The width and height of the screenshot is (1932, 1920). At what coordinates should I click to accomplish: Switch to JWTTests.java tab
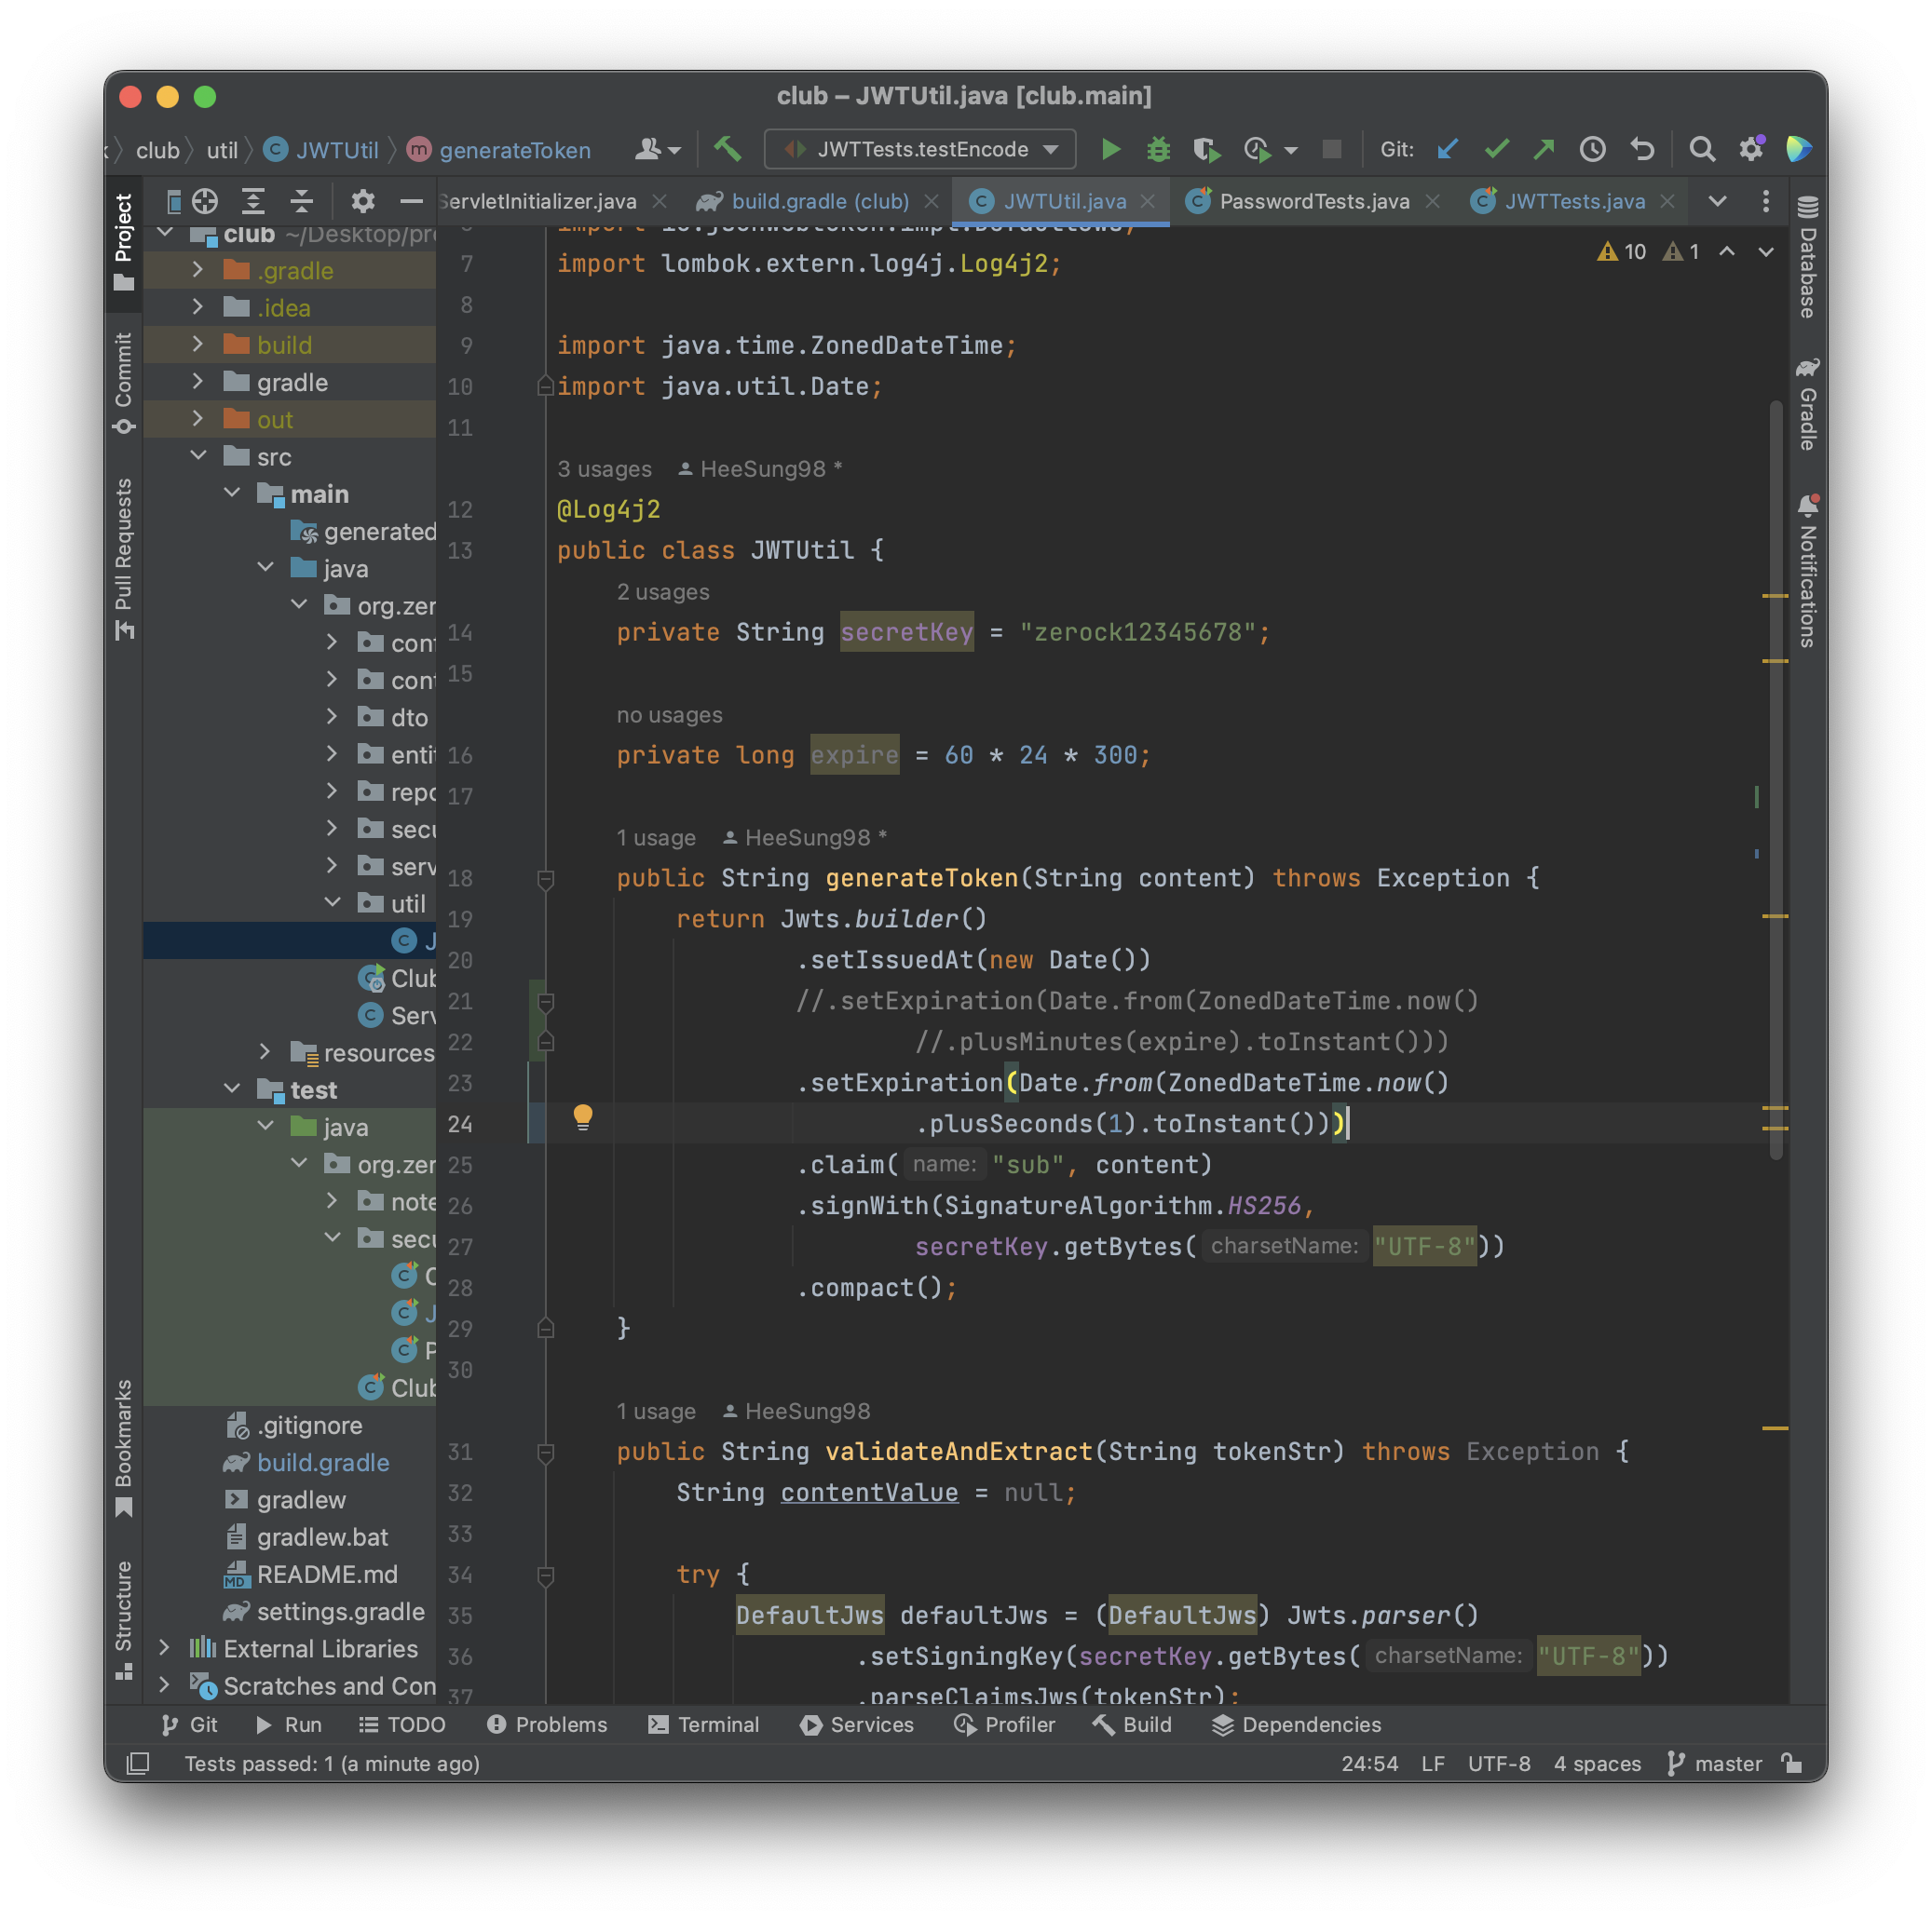pos(1573,202)
